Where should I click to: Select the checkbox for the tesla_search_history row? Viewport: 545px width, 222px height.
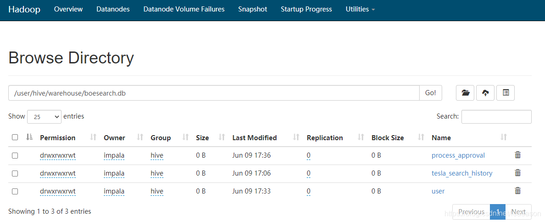point(15,173)
